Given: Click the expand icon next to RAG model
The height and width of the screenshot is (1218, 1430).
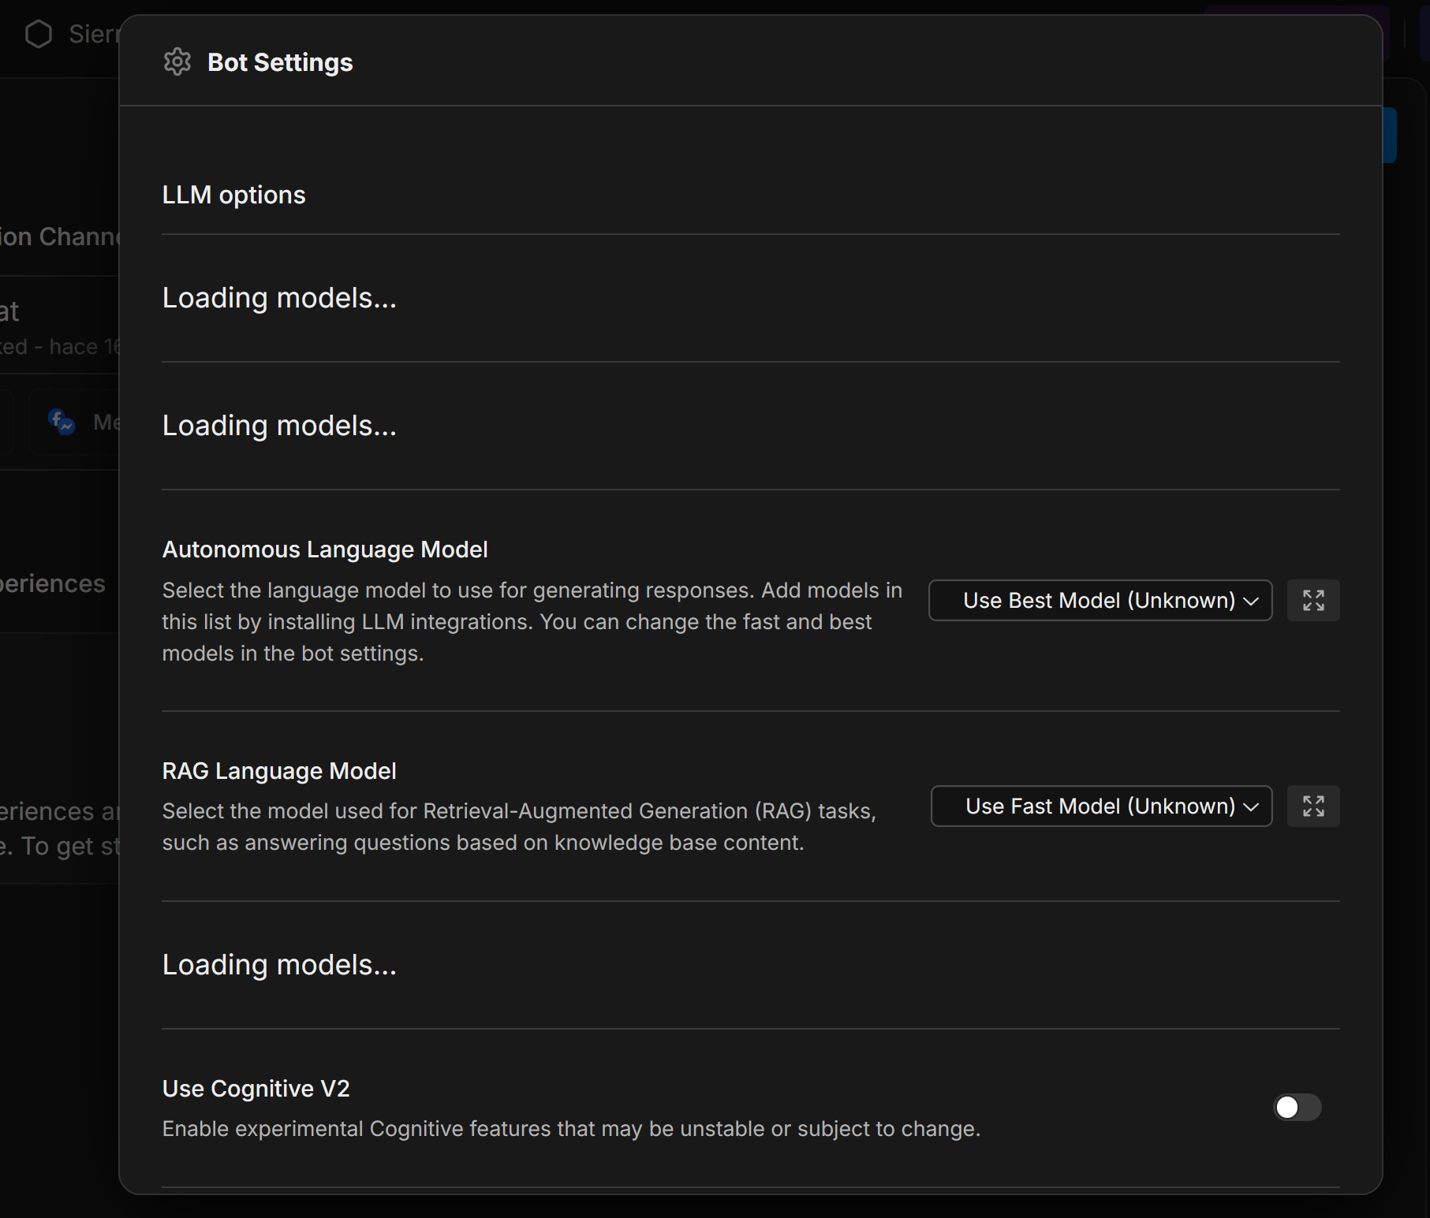Looking at the screenshot, I should point(1313,806).
